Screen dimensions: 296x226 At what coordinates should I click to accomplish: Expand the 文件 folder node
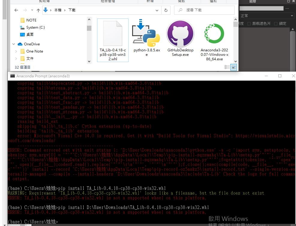[x=16, y=59]
